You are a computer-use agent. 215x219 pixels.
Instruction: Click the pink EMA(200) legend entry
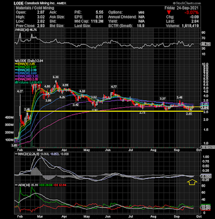[x=26, y=79]
